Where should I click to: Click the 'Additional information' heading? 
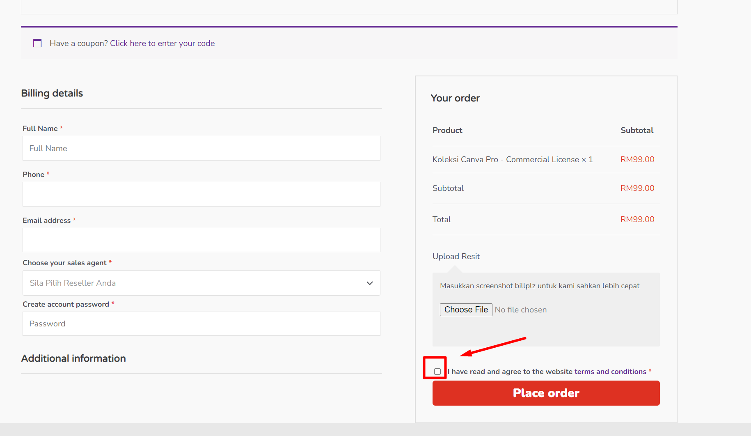point(73,358)
